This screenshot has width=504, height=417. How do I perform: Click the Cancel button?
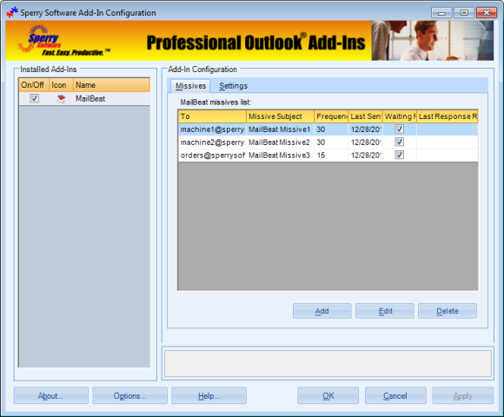[395, 396]
